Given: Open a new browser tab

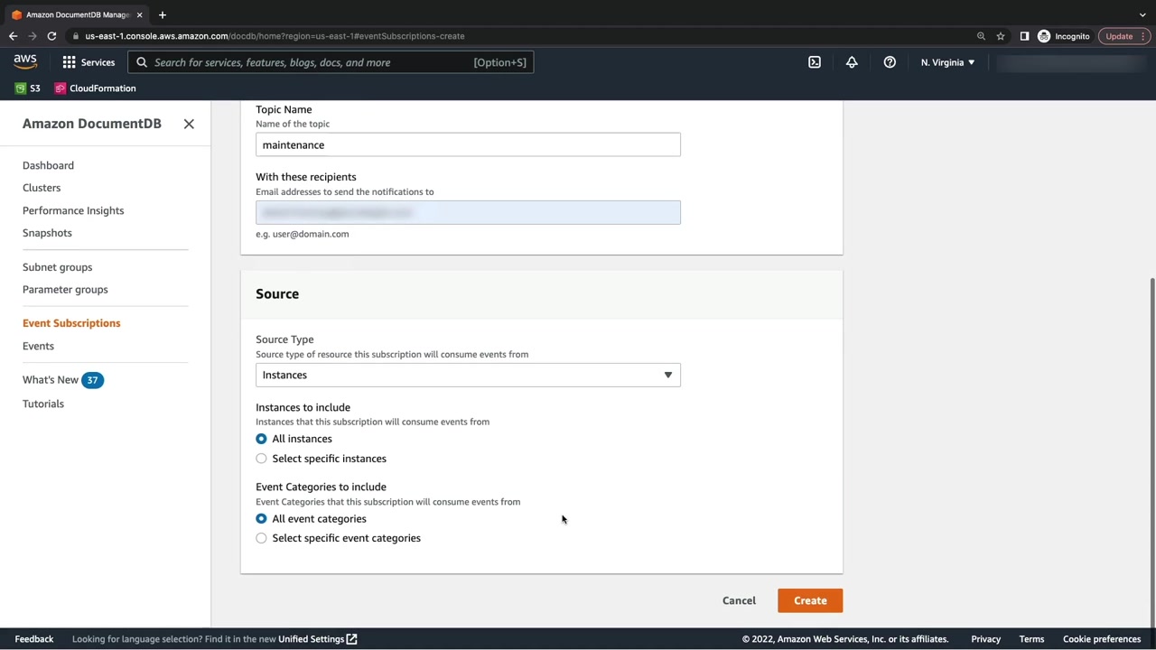Looking at the screenshot, I should 162,14.
